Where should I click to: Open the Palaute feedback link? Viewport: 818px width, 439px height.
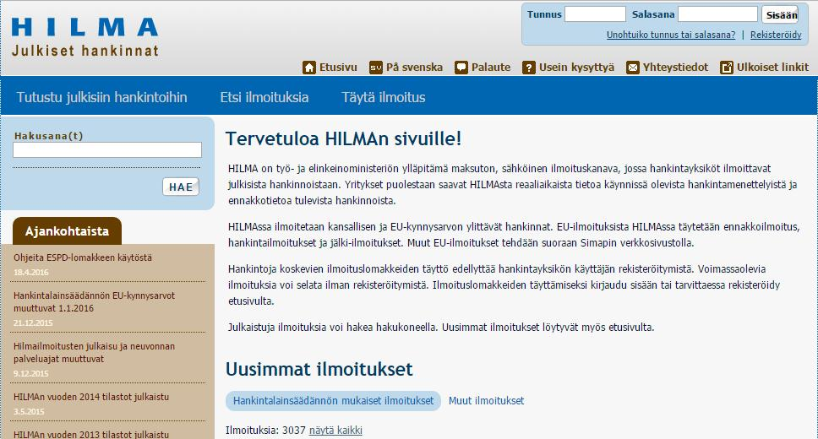pyautogui.click(x=491, y=68)
